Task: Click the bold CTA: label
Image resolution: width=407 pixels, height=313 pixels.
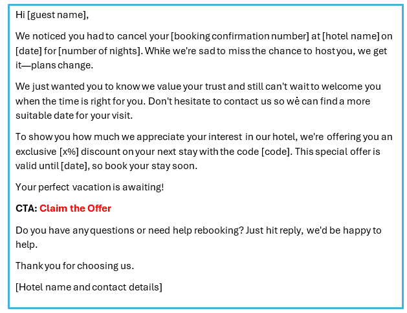Action: pyautogui.click(x=27, y=208)
